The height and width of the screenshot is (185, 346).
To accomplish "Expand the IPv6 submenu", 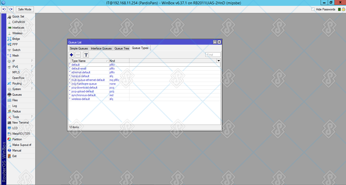I will tap(21, 67).
